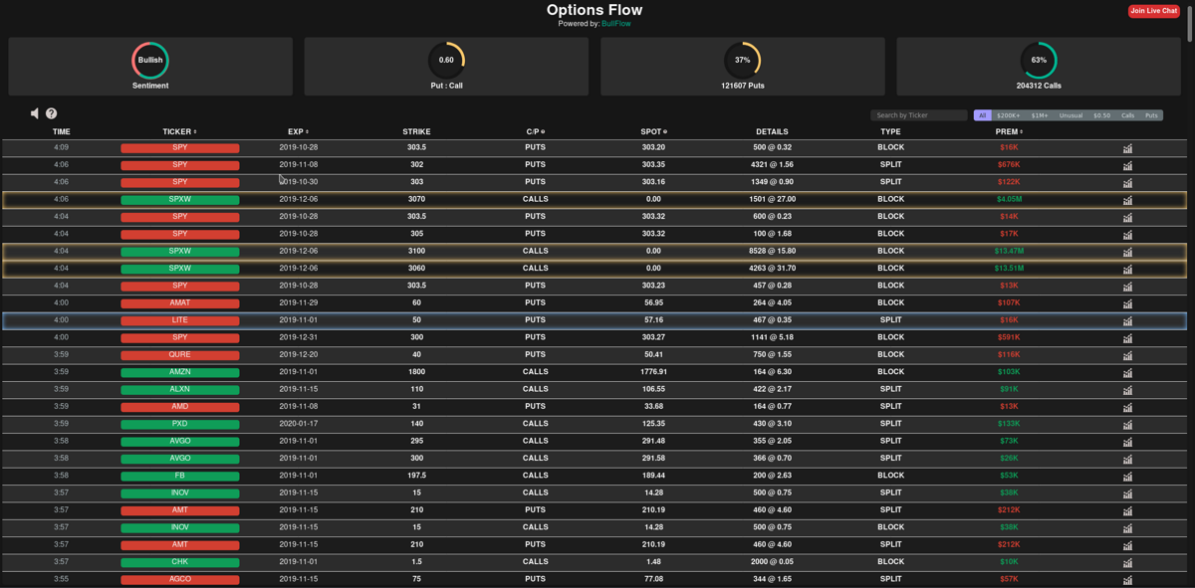The height and width of the screenshot is (588, 1195).
Task: Click spot price 1776.91
Action: 653,372
